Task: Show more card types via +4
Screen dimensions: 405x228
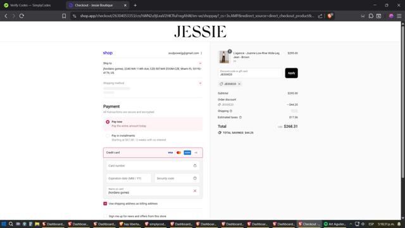Action: 196,153
